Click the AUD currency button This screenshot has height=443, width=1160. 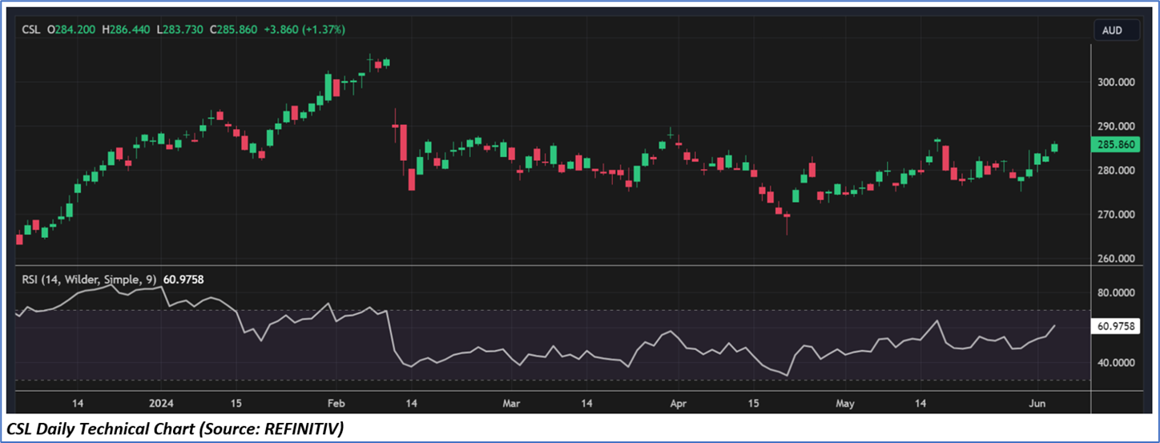tap(1116, 30)
